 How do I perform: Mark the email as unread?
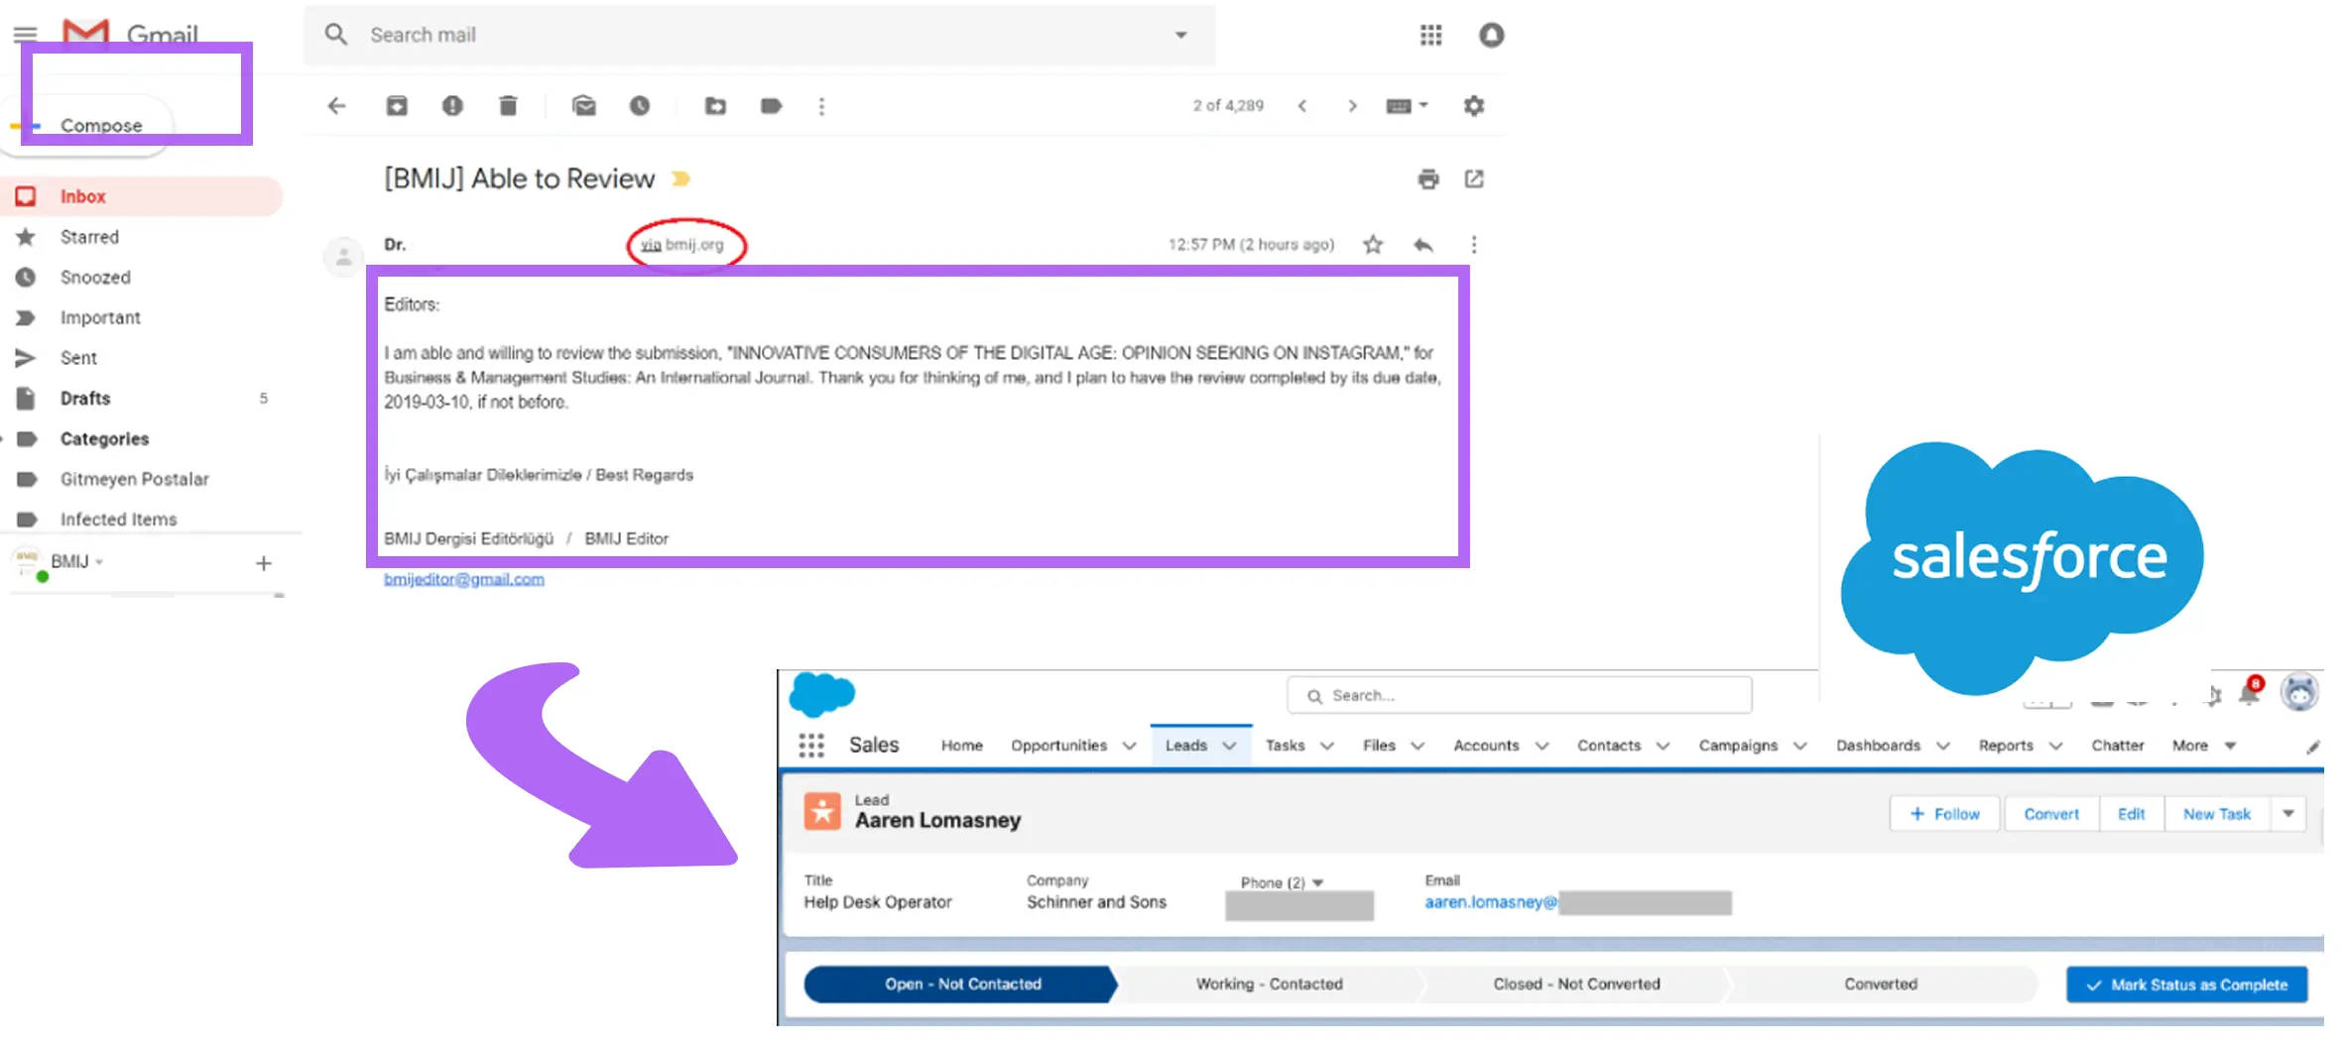[x=584, y=106]
